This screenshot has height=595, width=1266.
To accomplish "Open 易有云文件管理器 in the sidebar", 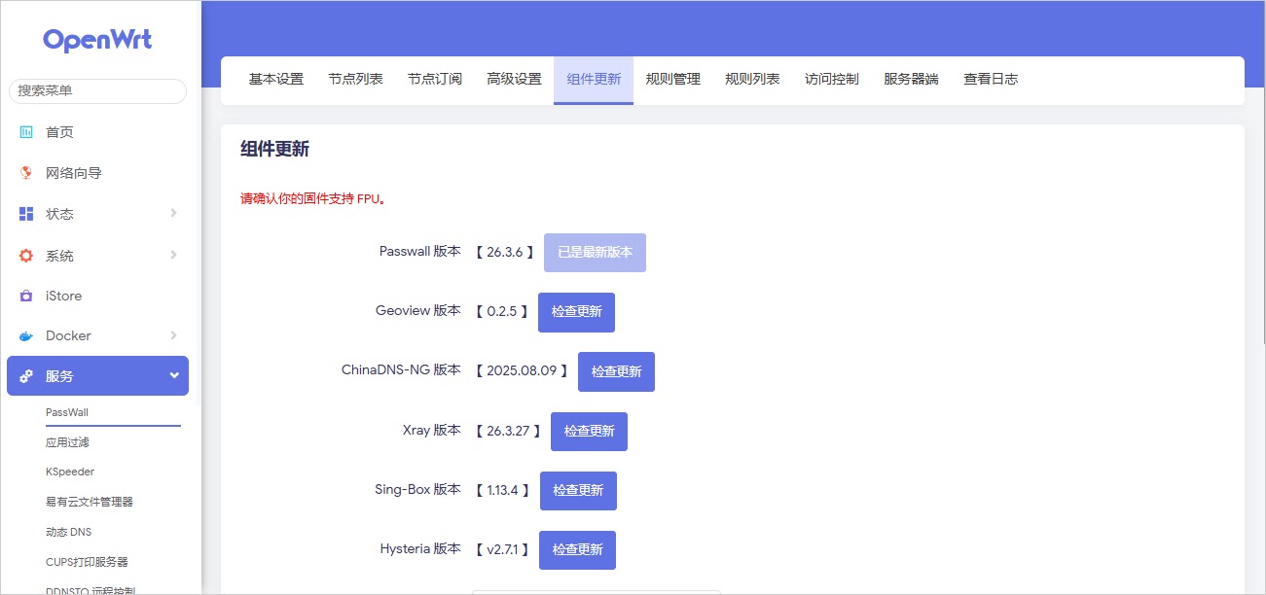I will [90, 502].
